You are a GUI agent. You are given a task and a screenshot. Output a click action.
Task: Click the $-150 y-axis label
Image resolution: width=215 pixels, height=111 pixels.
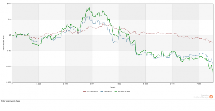click(x=9, y=82)
